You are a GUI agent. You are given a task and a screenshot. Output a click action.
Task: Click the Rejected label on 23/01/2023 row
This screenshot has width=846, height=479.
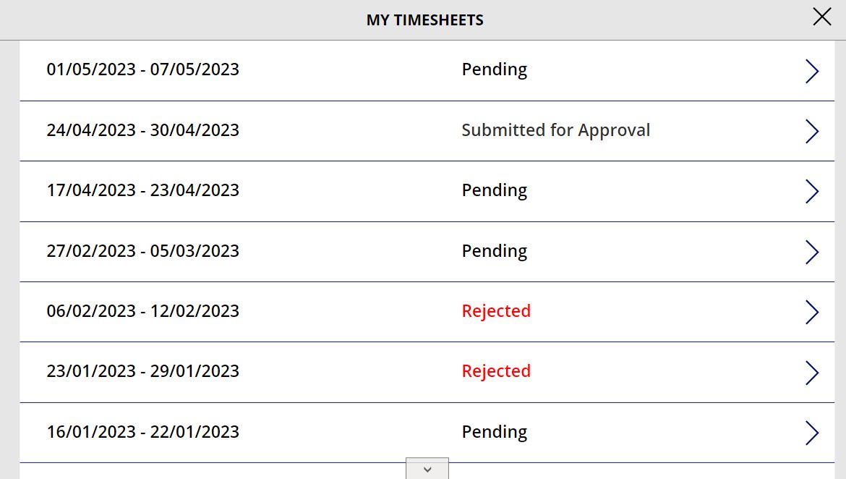point(496,371)
